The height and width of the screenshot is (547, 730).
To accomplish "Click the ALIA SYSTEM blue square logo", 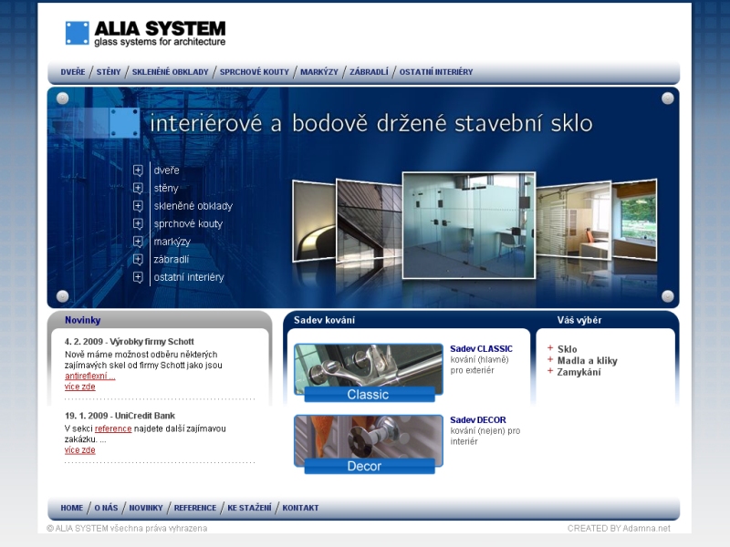I will (77, 33).
